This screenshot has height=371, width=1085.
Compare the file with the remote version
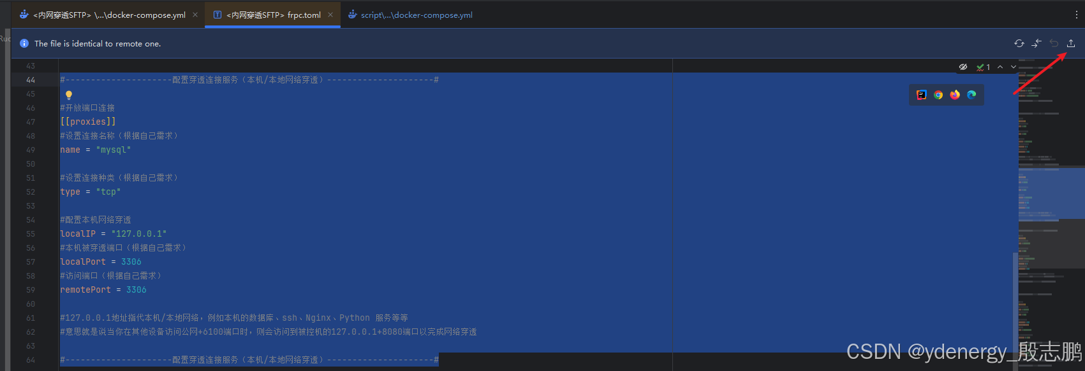1037,43
